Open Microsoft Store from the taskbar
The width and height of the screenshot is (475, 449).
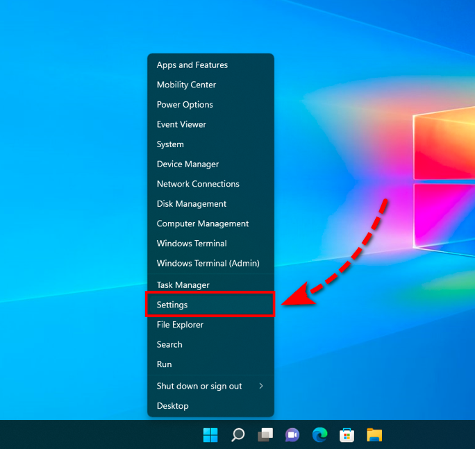pyautogui.click(x=347, y=435)
